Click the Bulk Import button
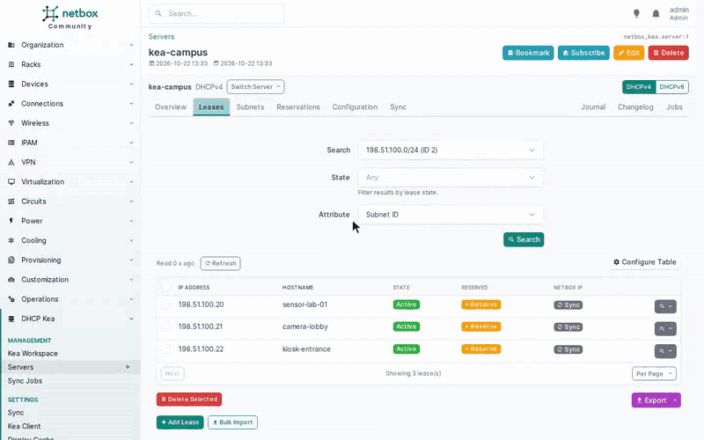This screenshot has width=704, height=440. click(232, 422)
